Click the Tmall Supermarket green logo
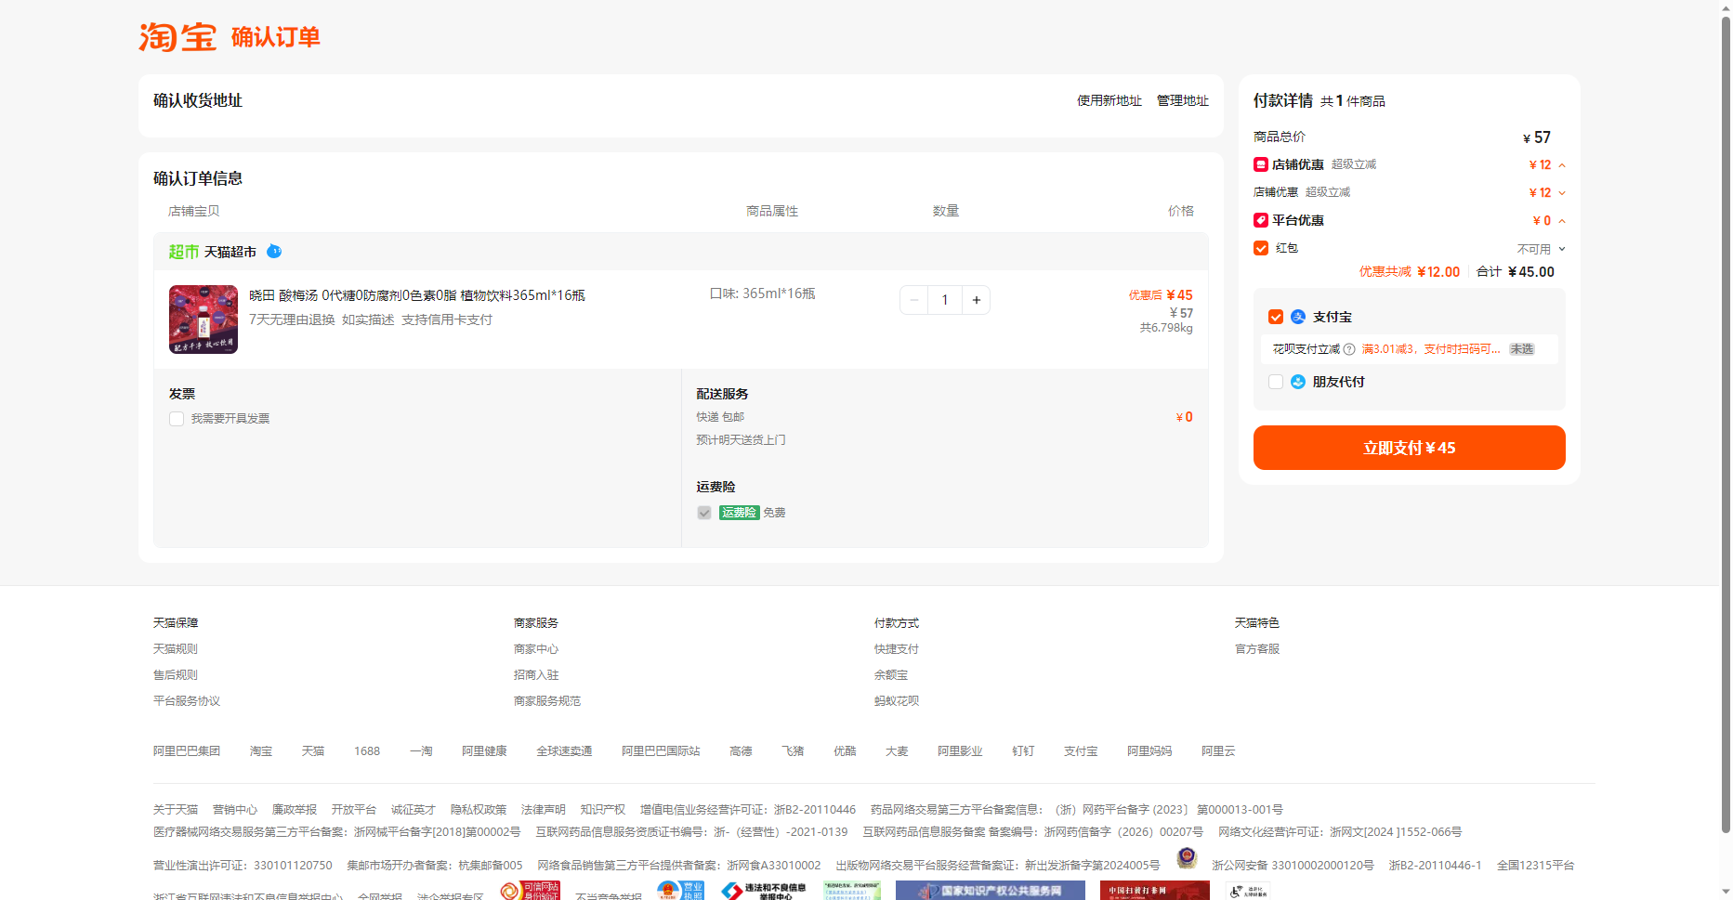Viewport: 1733px width, 900px height. pos(184,252)
